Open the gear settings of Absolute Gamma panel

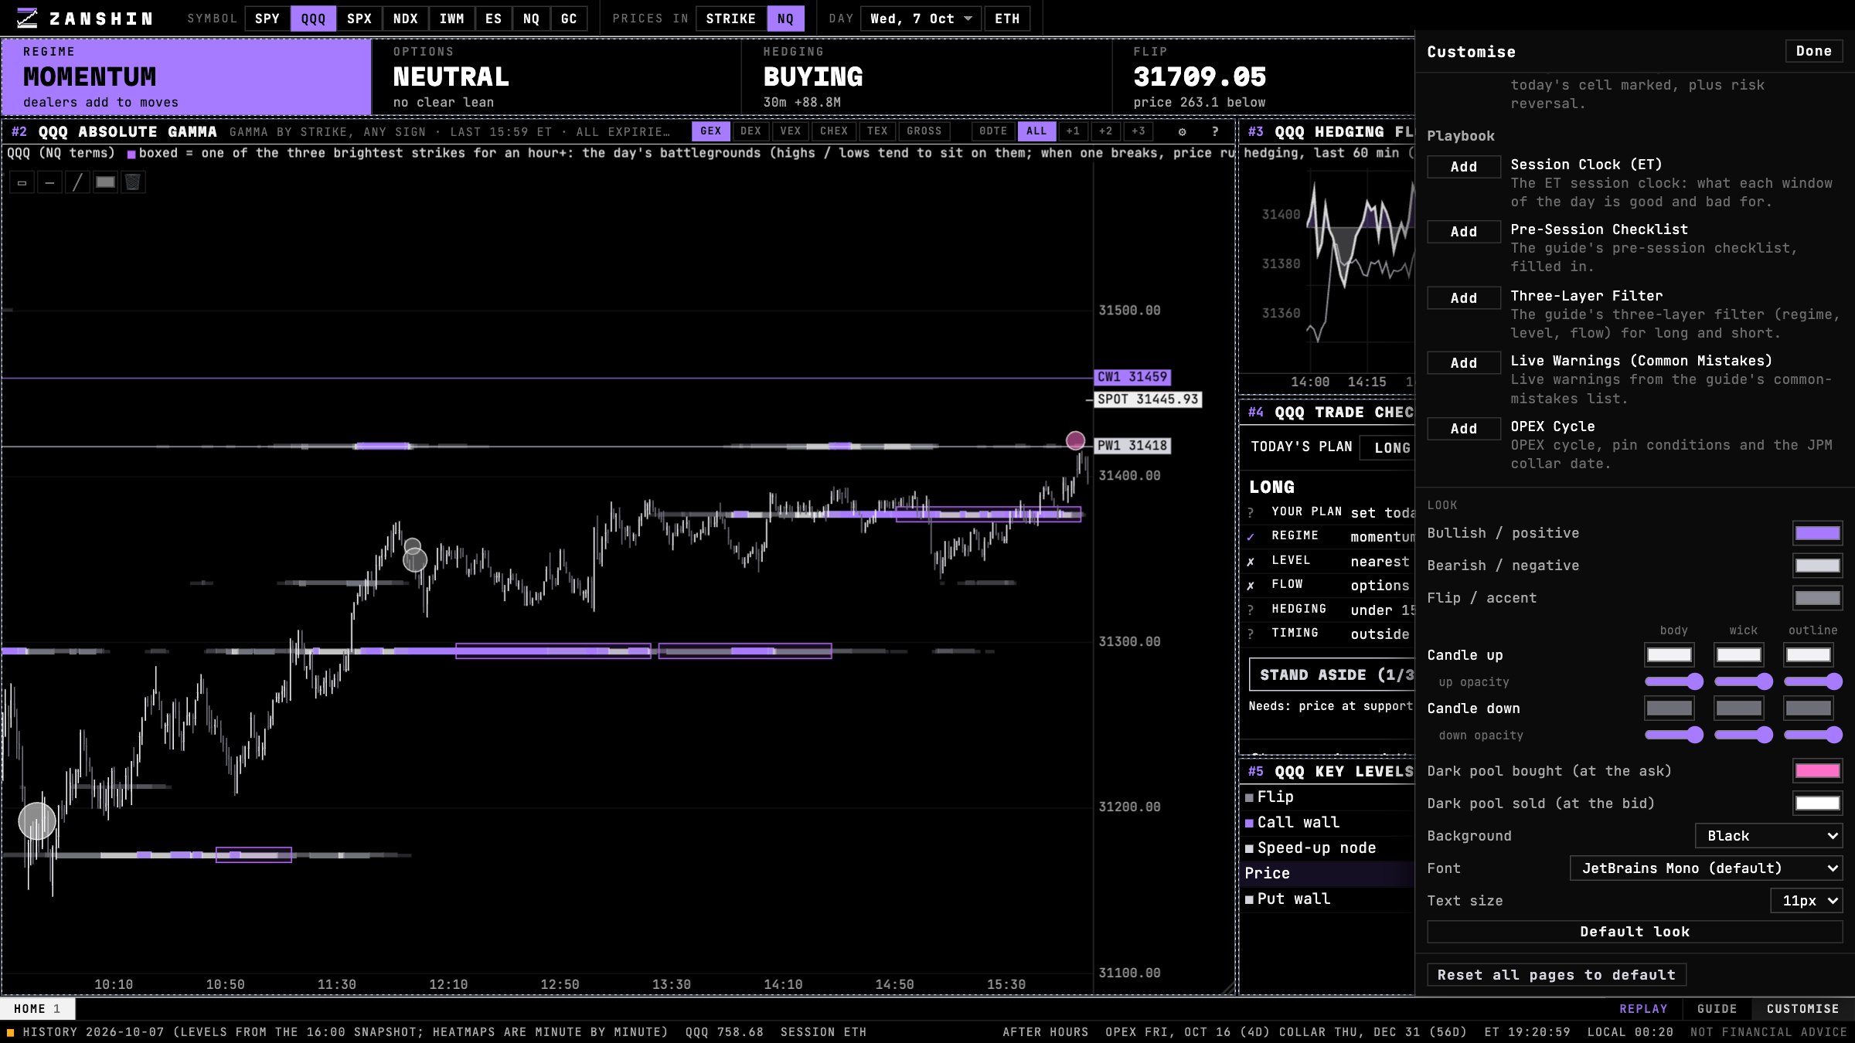coord(1182,131)
